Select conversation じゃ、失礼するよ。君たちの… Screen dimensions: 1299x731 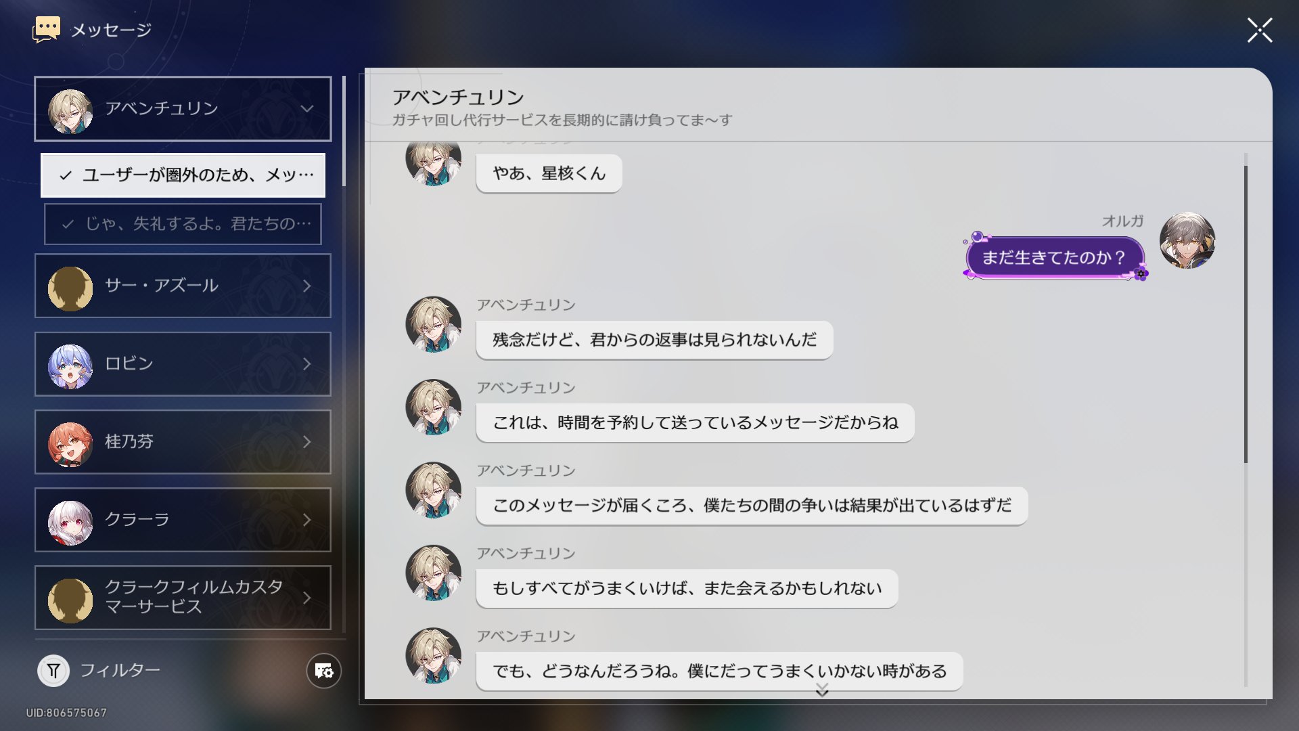[x=183, y=224]
